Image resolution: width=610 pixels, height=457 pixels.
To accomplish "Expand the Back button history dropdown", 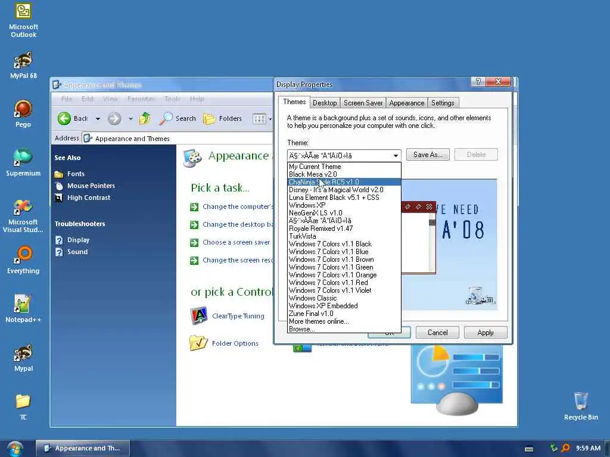I will pyautogui.click(x=98, y=118).
